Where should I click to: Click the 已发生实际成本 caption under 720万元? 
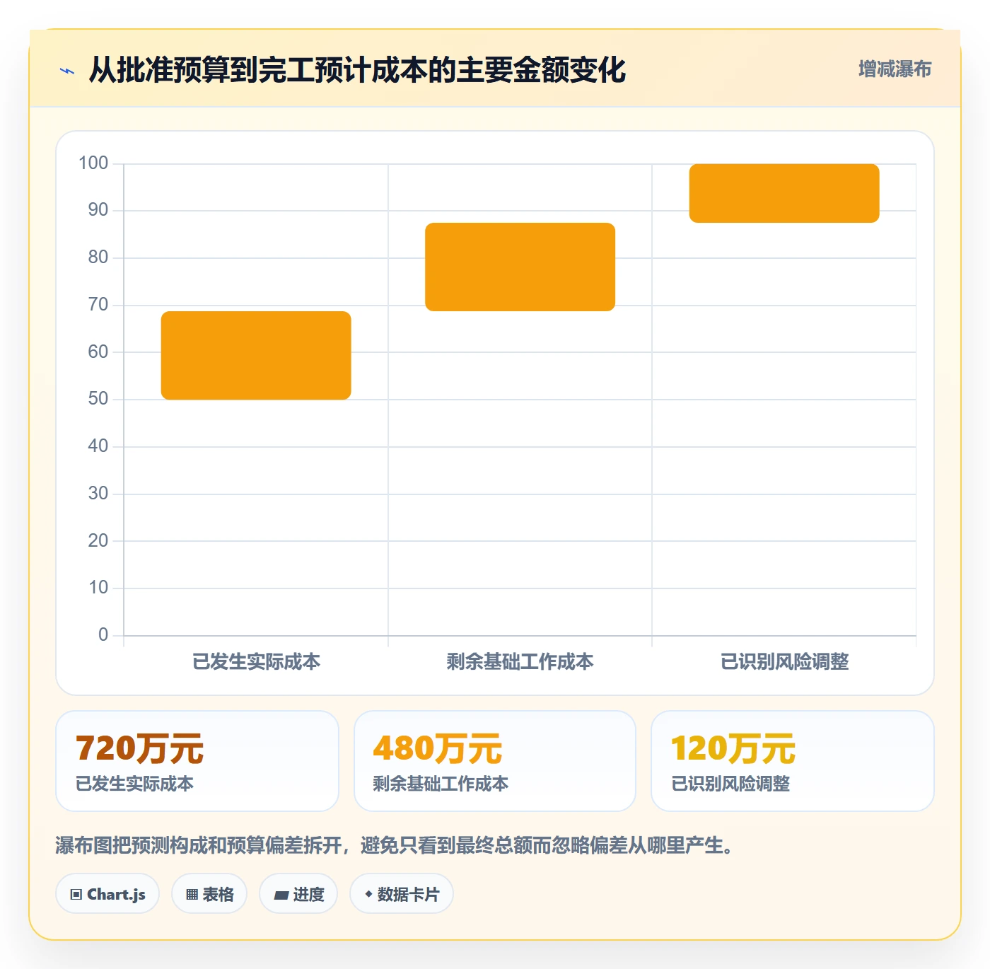[134, 784]
